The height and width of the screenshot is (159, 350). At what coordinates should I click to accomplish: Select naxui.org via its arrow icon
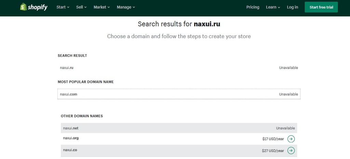point(291,139)
